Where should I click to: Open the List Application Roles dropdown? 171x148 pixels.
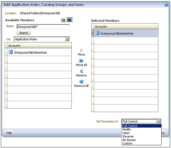(x=42, y=39)
